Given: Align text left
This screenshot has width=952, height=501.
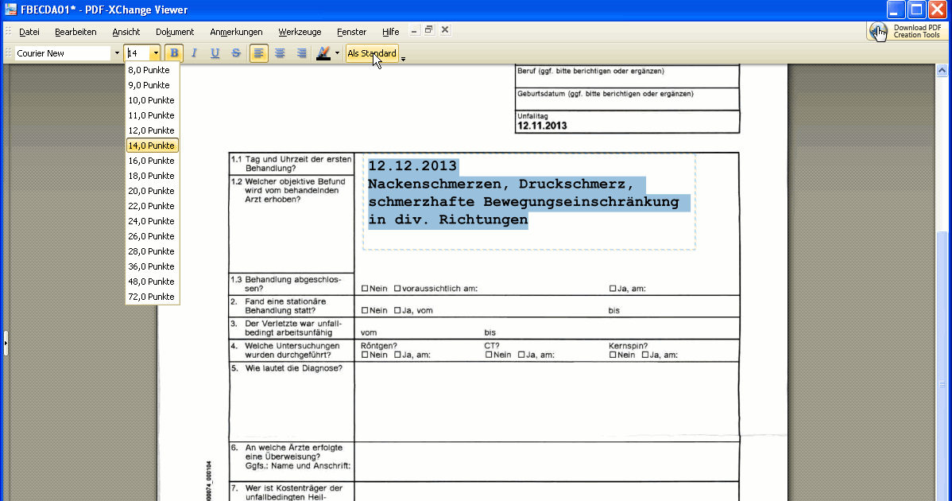Looking at the screenshot, I should click(258, 53).
